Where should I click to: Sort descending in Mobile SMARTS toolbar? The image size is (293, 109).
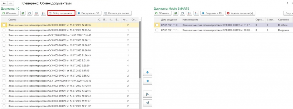(196, 13)
